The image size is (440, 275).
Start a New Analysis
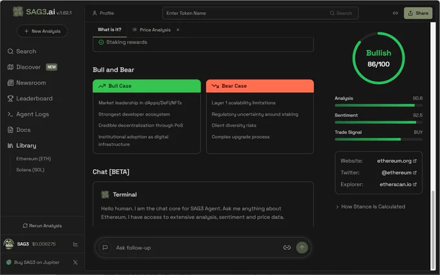pyautogui.click(x=42, y=31)
